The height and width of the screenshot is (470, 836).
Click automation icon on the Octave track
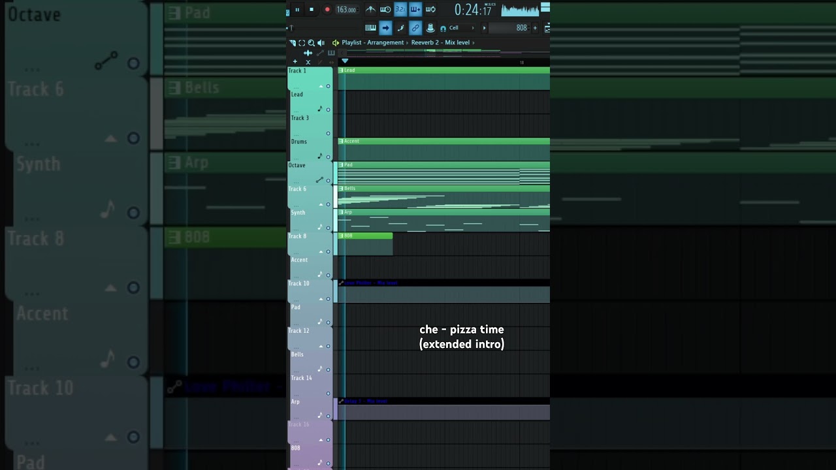pos(319,180)
